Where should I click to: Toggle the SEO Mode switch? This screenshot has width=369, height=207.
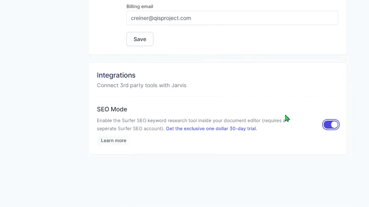(331, 125)
